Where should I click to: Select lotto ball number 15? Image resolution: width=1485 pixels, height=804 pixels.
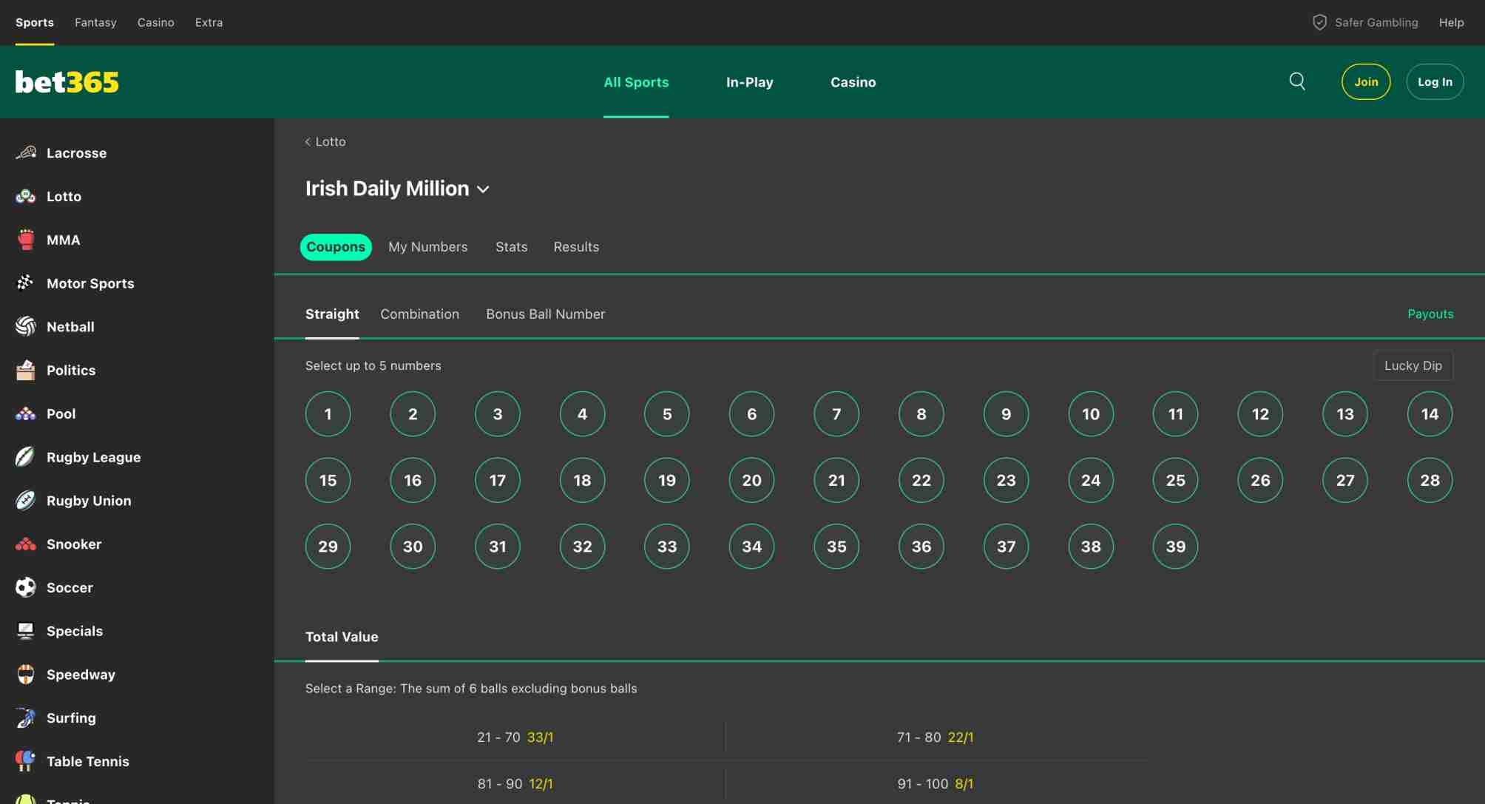tap(328, 480)
